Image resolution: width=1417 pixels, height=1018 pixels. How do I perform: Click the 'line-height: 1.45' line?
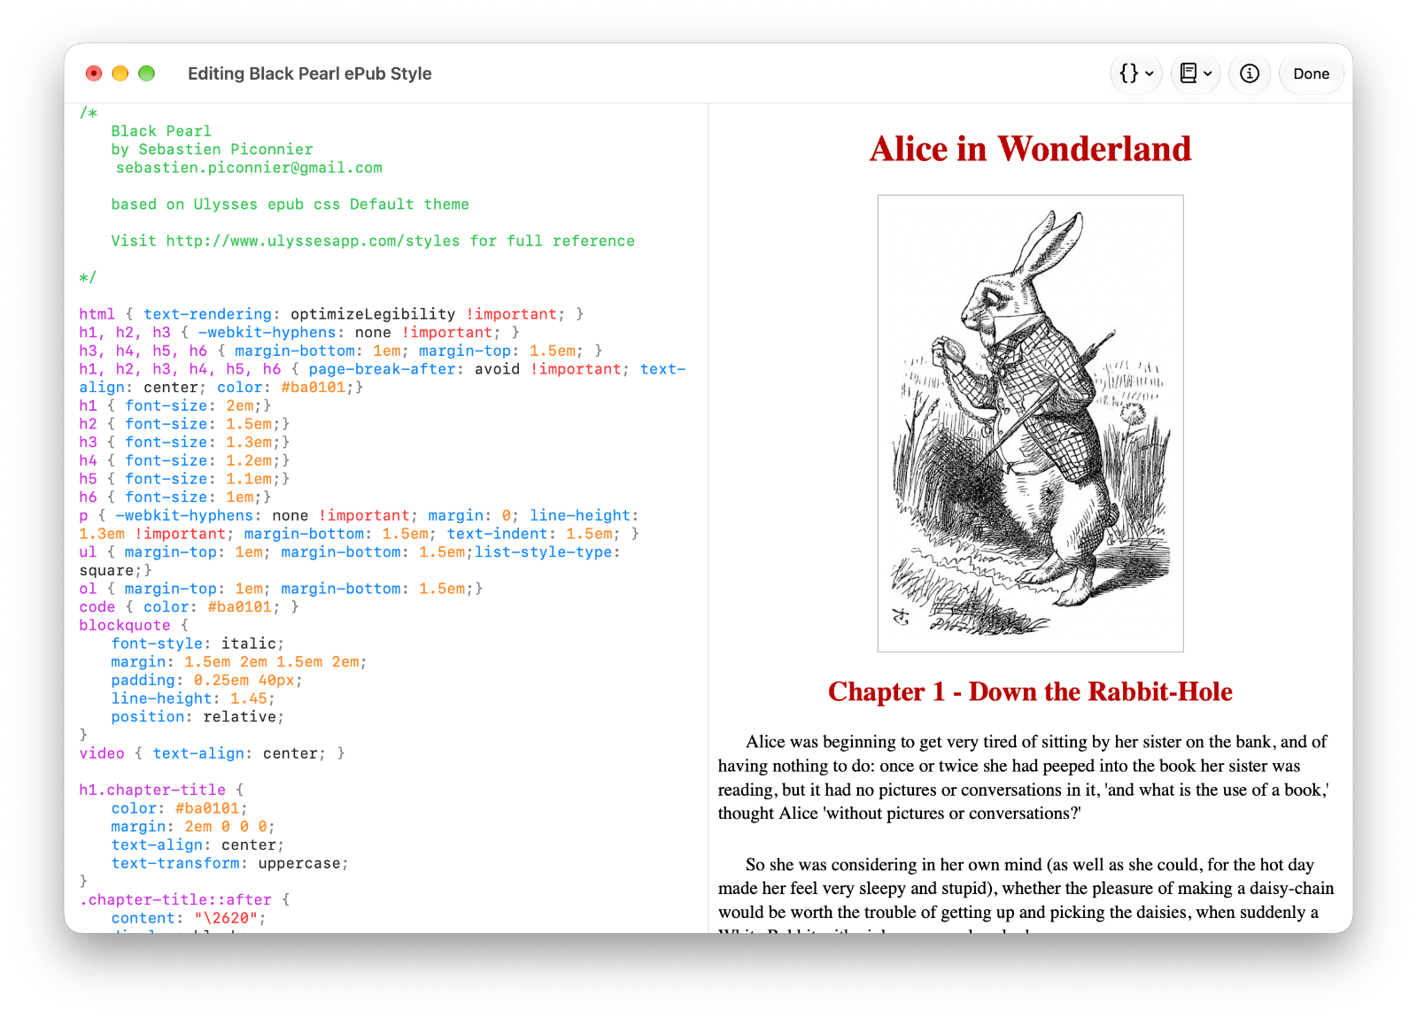pos(193,698)
